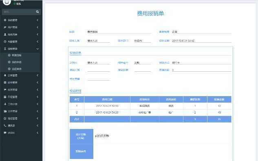Click the 报销信息 section heading

(x=75, y=53)
